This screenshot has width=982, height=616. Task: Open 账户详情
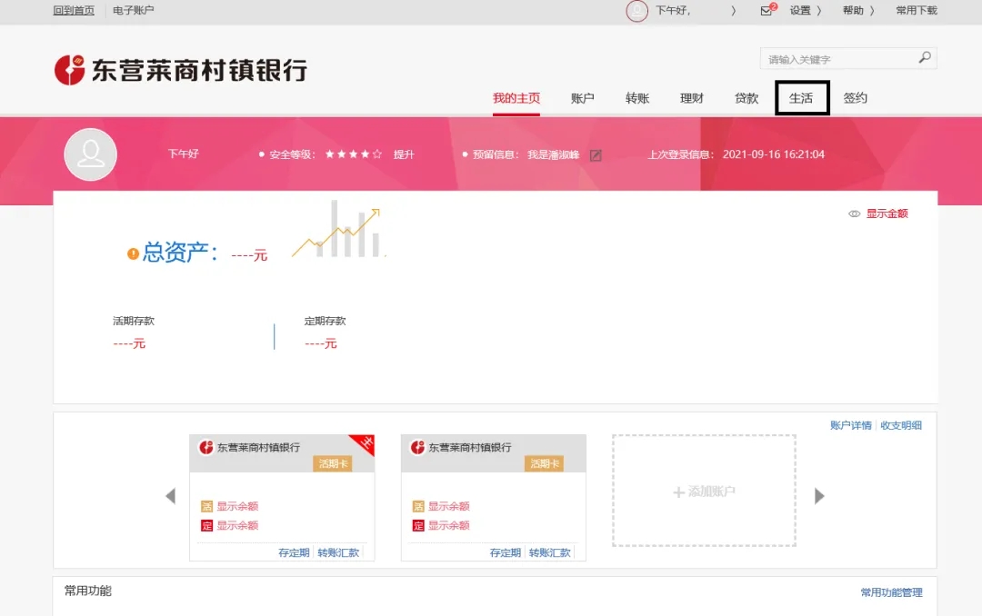pyautogui.click(x=850, y=426)
